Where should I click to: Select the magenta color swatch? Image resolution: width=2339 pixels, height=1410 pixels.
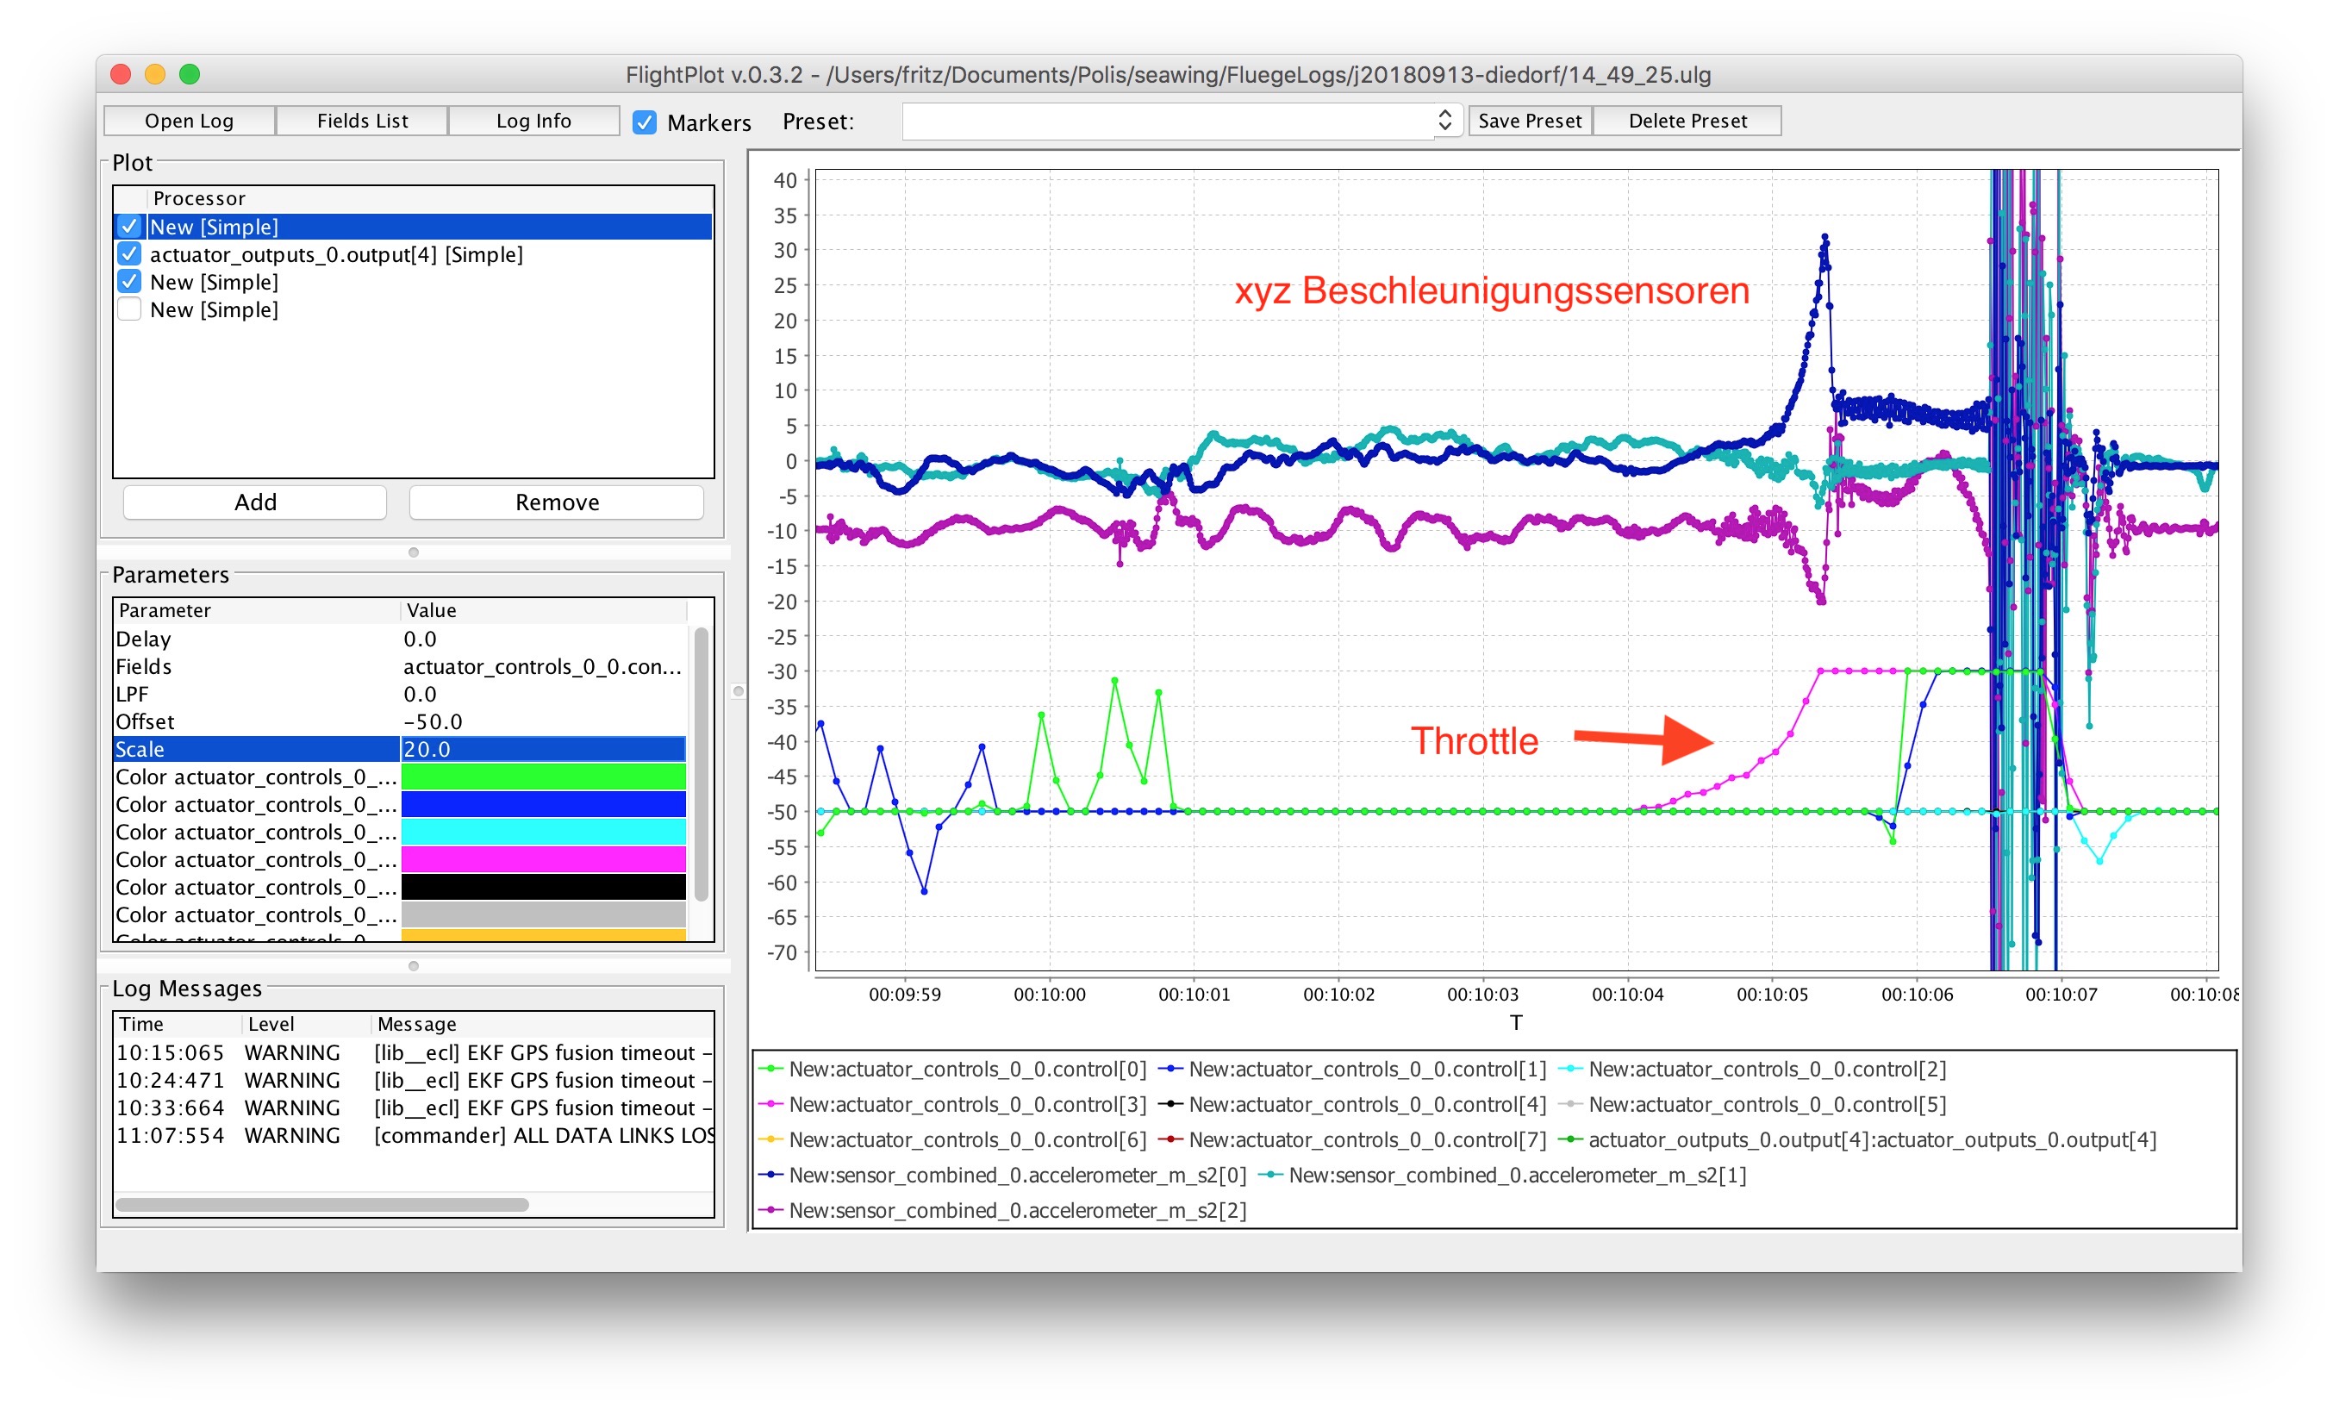click(x=543, y=859)
